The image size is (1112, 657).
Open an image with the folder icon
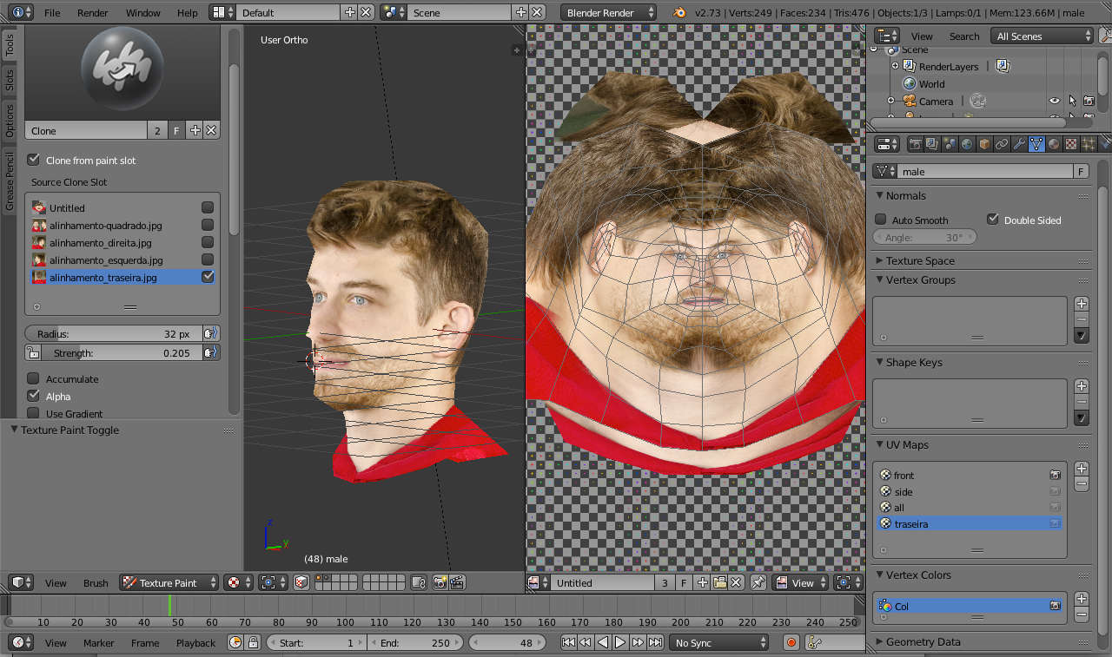click(x=718, y=582)
